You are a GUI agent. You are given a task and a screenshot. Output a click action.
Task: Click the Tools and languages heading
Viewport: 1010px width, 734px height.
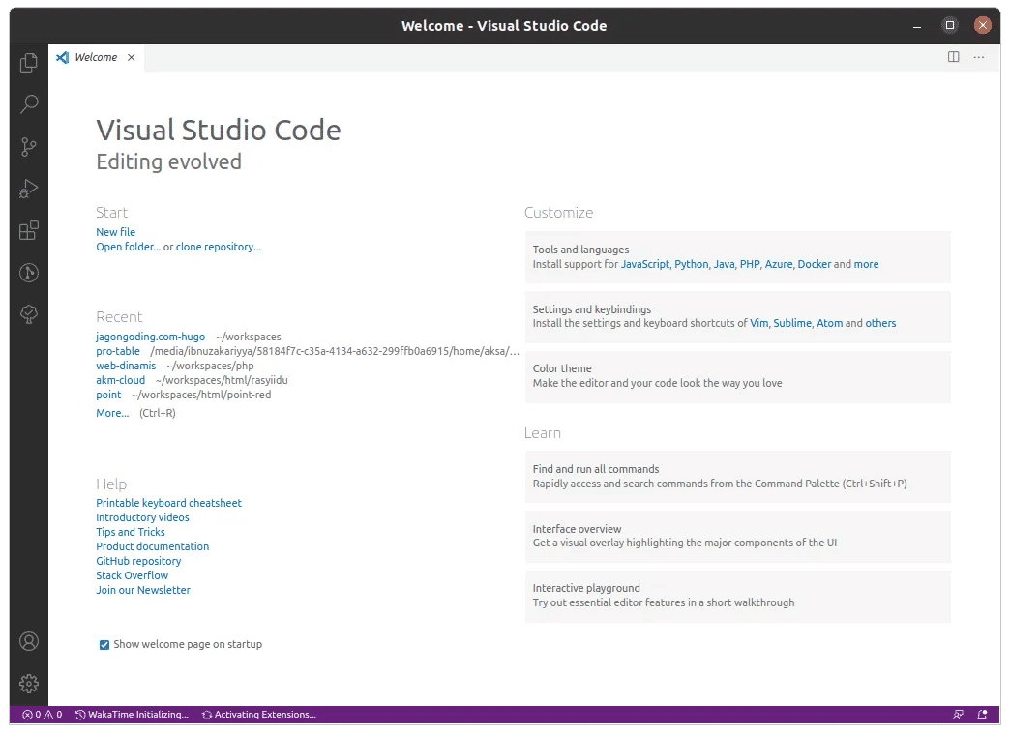(x=580, y=250)
